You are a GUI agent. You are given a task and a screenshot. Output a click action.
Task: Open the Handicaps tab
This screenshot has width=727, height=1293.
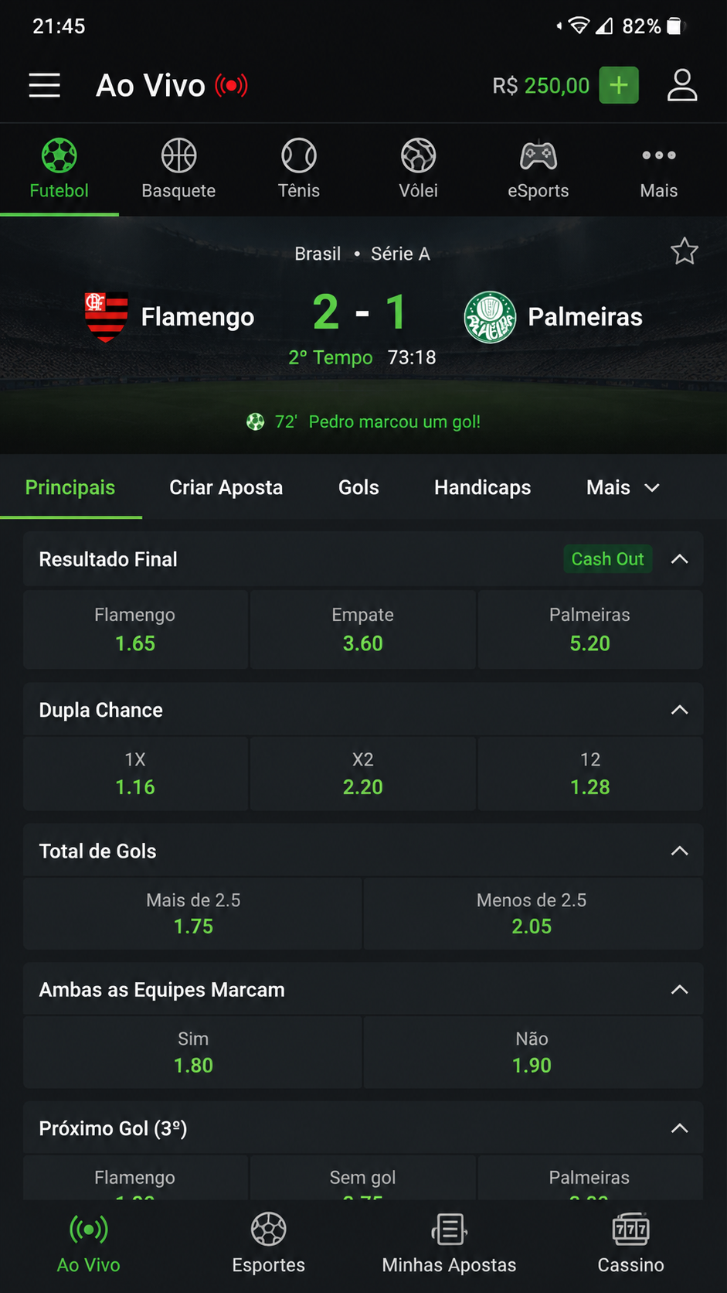[483, 487]
